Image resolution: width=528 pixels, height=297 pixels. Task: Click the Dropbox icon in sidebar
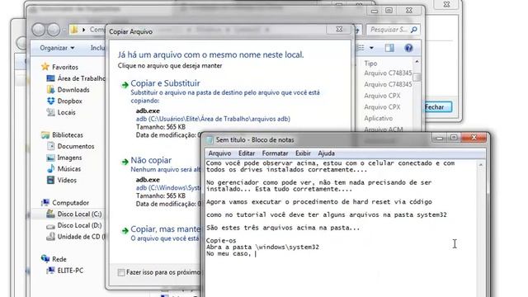coord(51,101)
